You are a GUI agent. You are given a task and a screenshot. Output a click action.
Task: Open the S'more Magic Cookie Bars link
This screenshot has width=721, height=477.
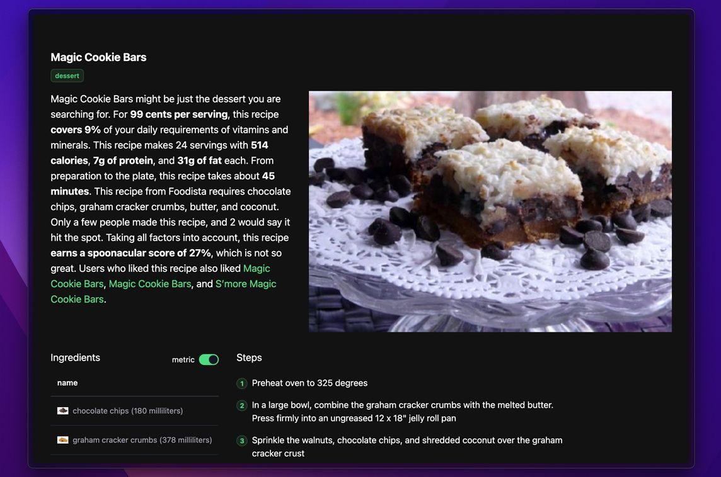(163, 291)
